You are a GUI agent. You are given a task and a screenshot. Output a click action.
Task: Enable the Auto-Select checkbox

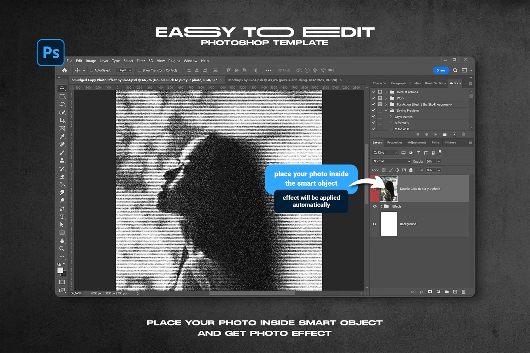[92, 70]
